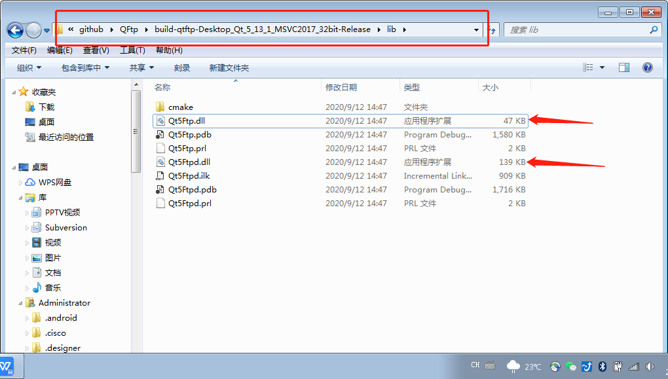Click the back navigation arrow
This screenshot has width=668, height=379.
click(14, 29)
